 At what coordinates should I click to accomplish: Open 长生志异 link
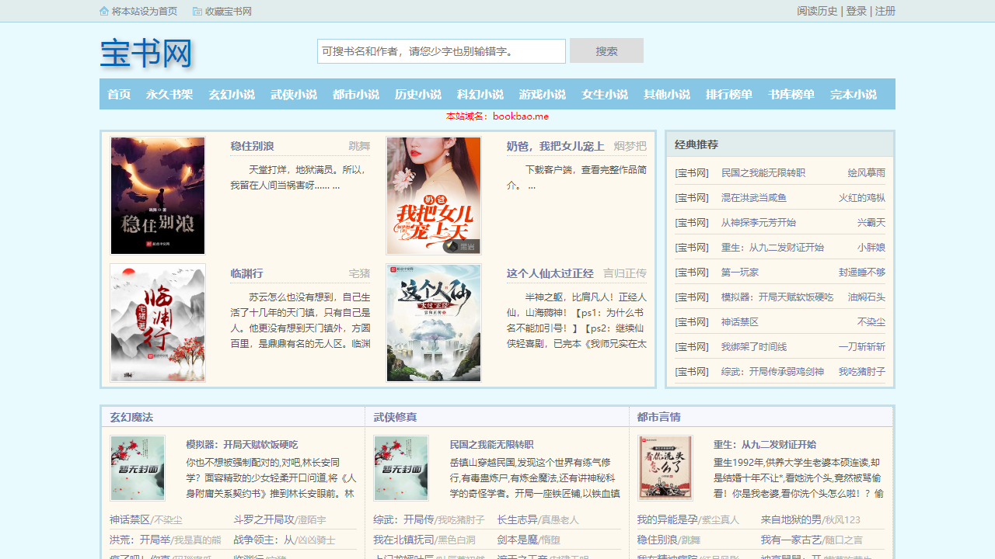(x=518, y=519)
